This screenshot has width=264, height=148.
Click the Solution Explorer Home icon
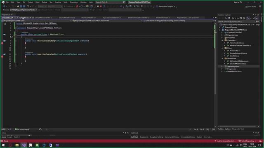(226, 18)
